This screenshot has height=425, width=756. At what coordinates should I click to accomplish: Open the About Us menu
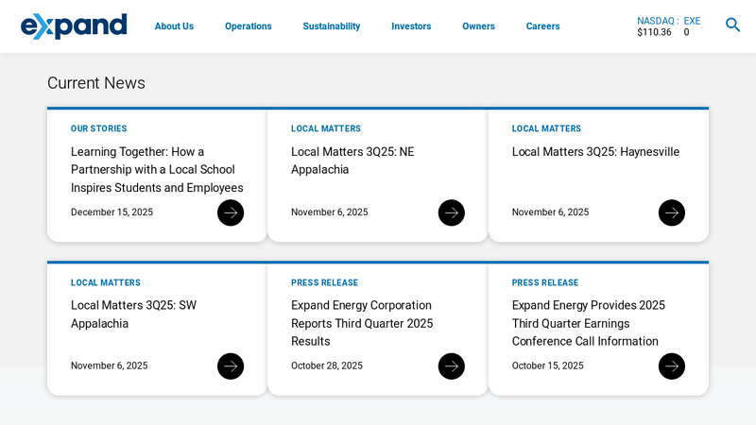pos(174,26)
